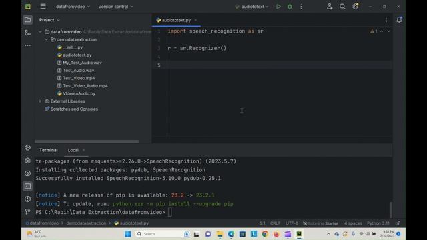Select the Local terminal tab
The width and height of the screenshot is (427, 240).
(x=73, y=150)
